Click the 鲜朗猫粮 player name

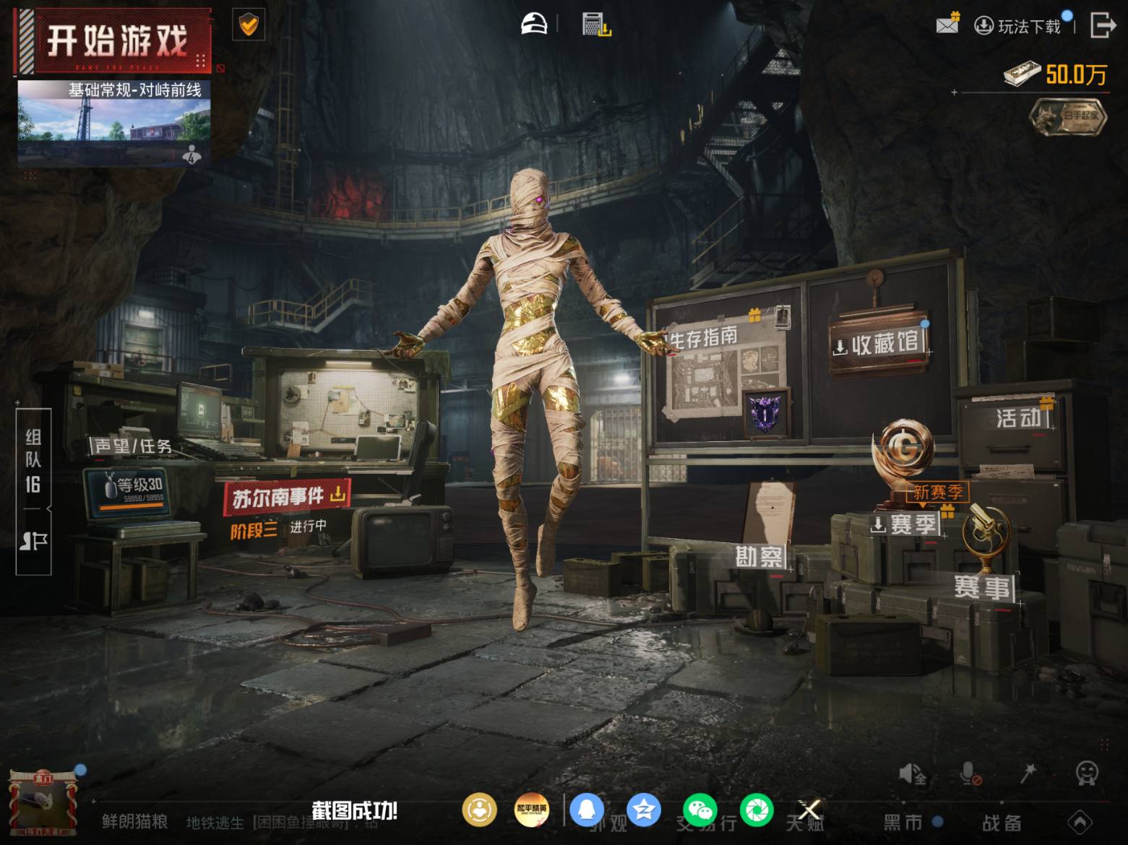pos(135,821)
